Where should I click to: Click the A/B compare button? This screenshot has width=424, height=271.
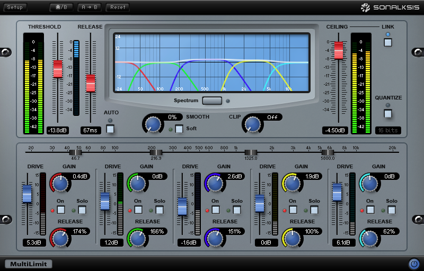tap(61, 7)
